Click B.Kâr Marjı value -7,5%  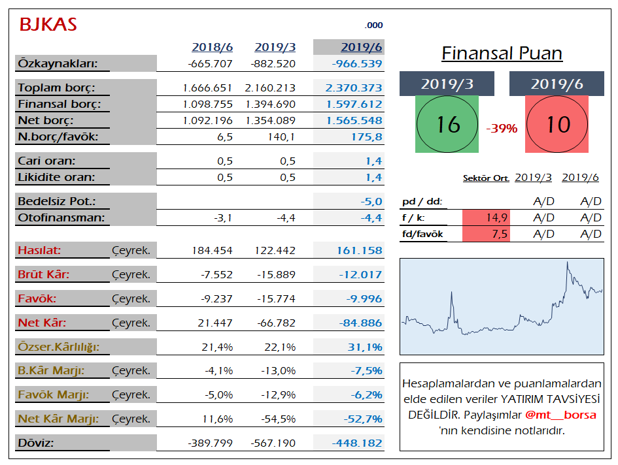(366, 371)
